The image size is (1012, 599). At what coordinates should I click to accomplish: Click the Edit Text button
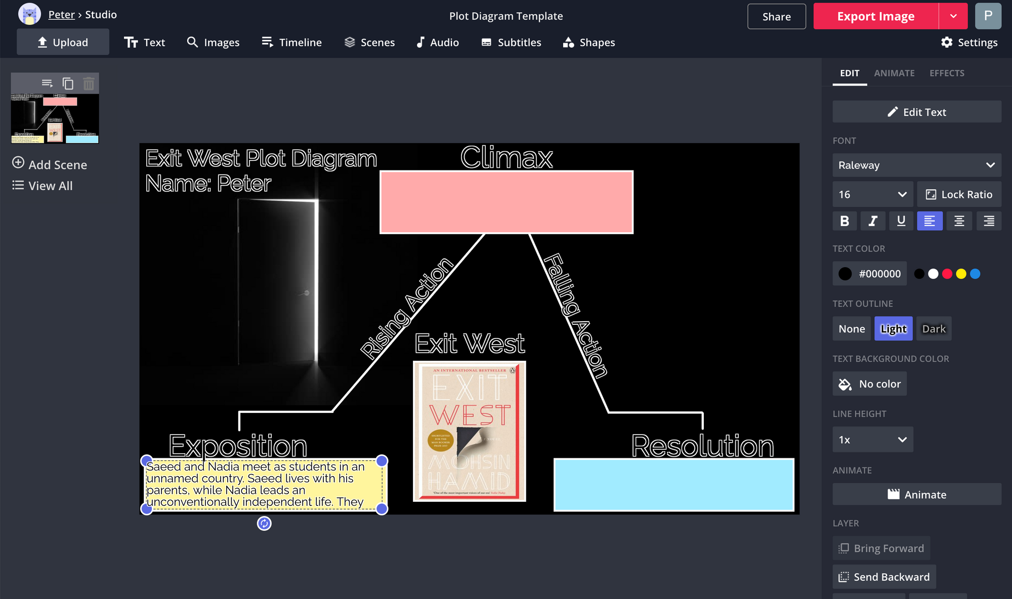[916, 112]
